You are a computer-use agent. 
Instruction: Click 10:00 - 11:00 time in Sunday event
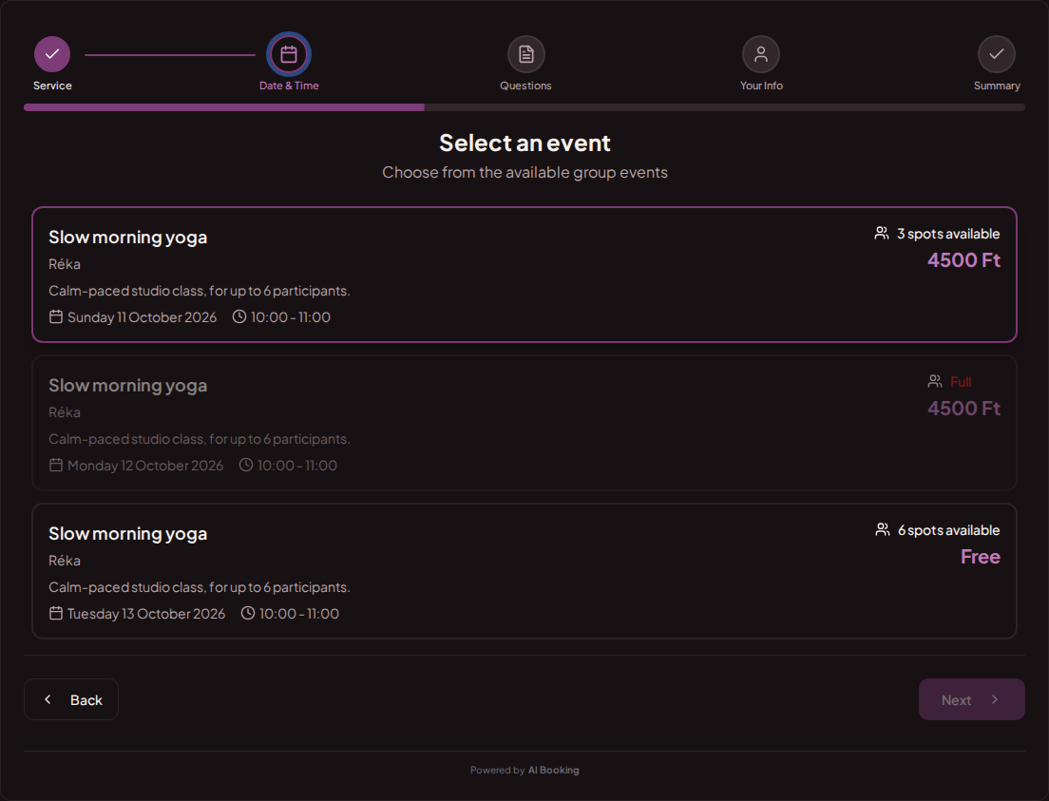click(291, 317)
